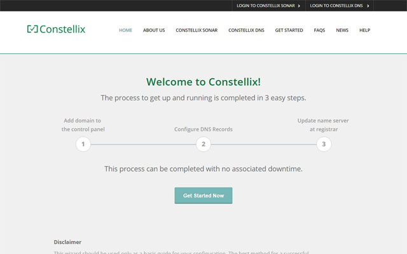This screenshot has width=407, height=254.
Task: Open the About Us page
Action: 154,30
